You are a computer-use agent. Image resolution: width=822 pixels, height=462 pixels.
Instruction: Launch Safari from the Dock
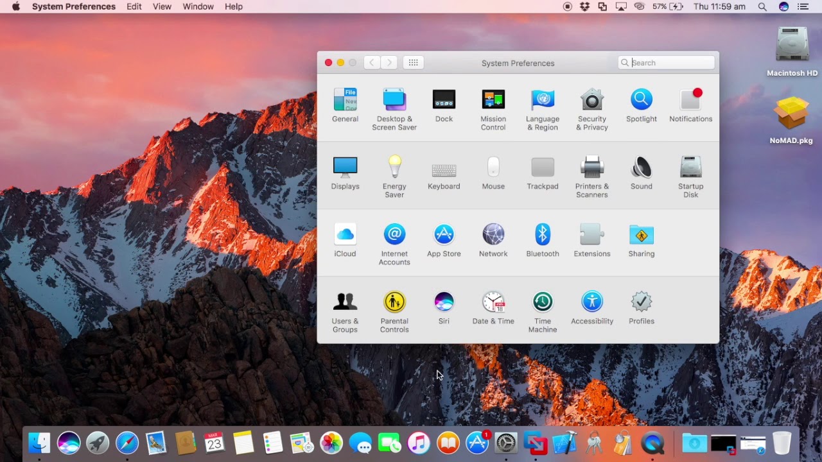[x=127, y=443]
